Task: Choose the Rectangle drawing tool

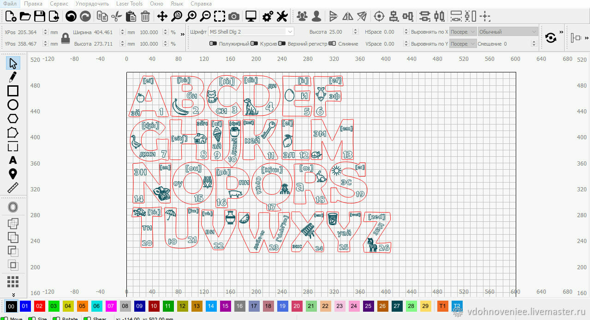Action: click(x=13, y=91)
